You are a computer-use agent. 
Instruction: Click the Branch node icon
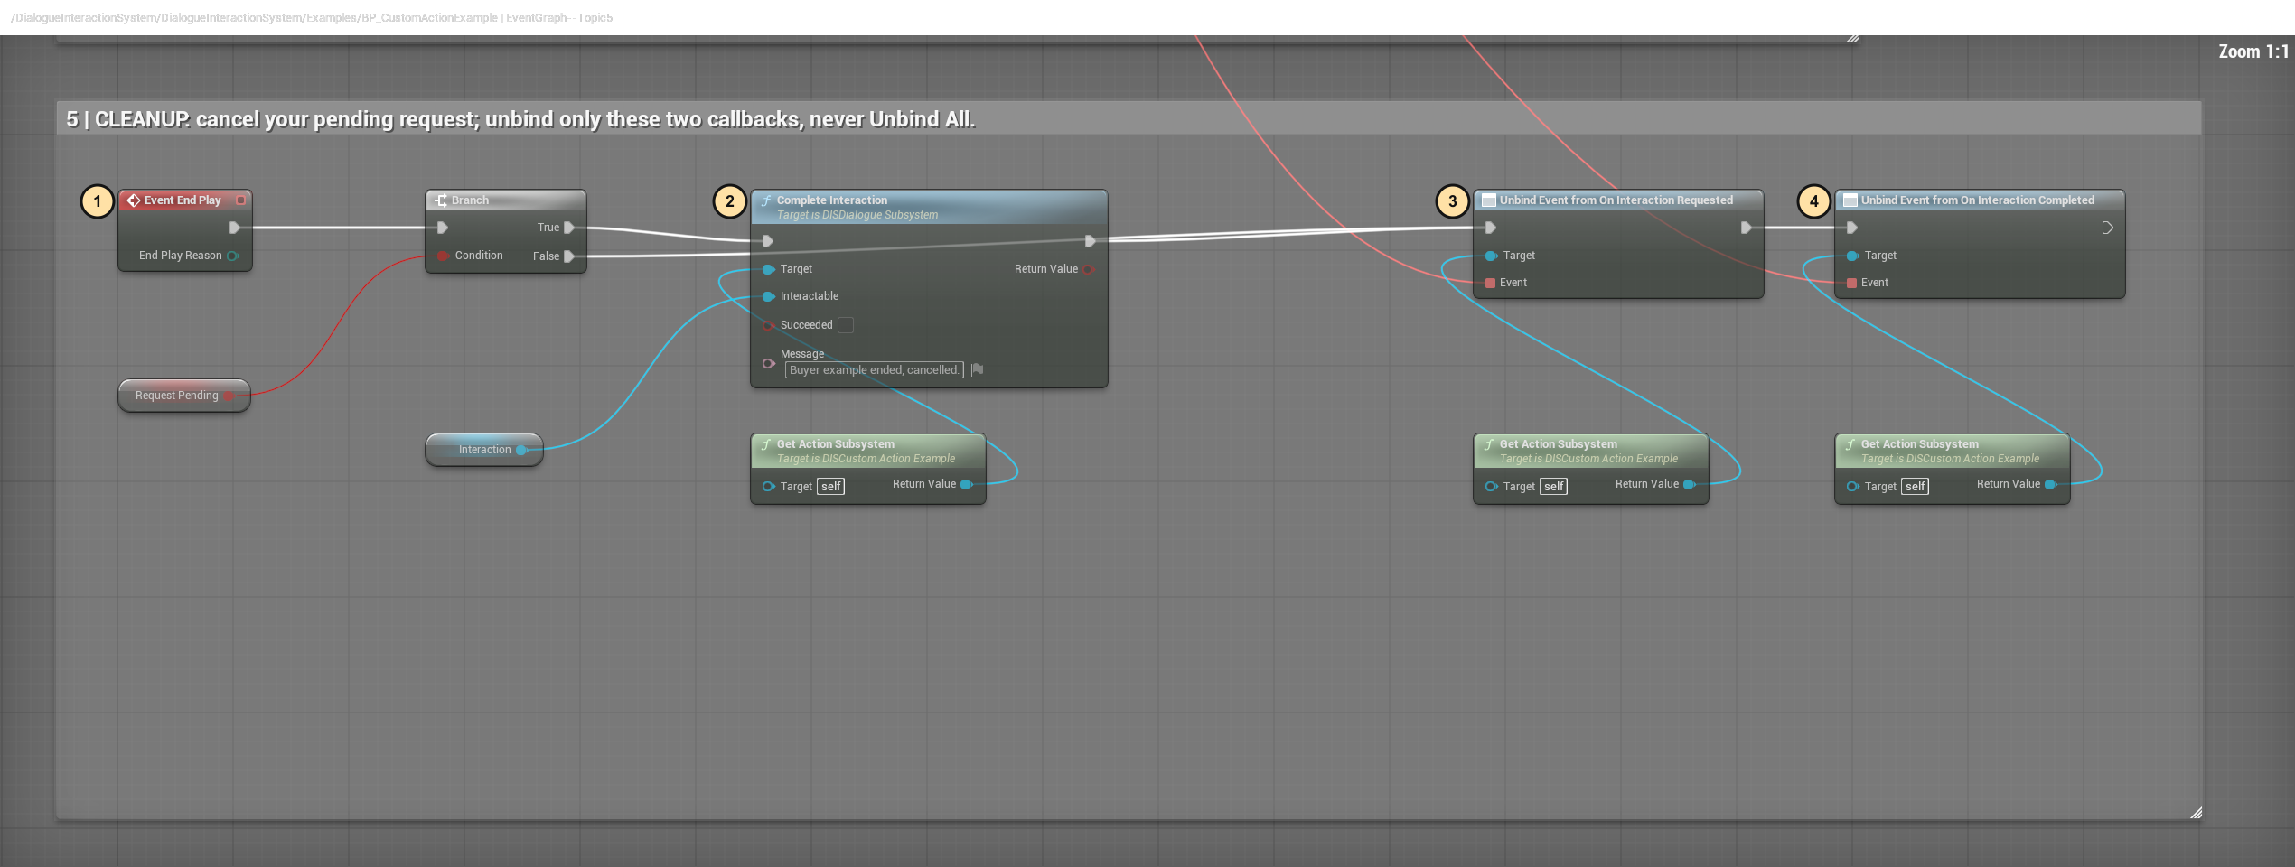point(441,200)
